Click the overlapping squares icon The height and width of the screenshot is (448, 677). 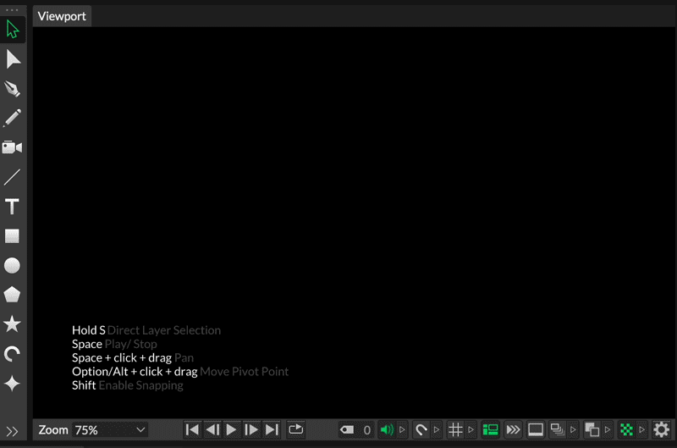click(x=592, y=430)
